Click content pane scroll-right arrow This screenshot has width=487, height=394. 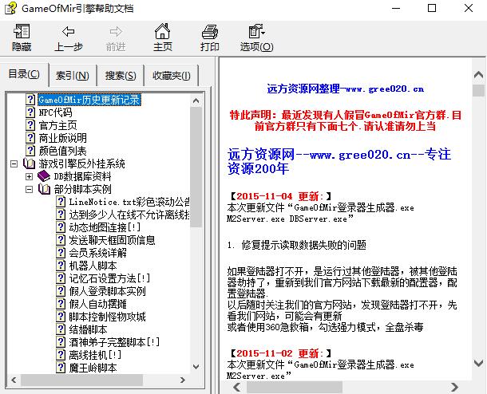454,387
